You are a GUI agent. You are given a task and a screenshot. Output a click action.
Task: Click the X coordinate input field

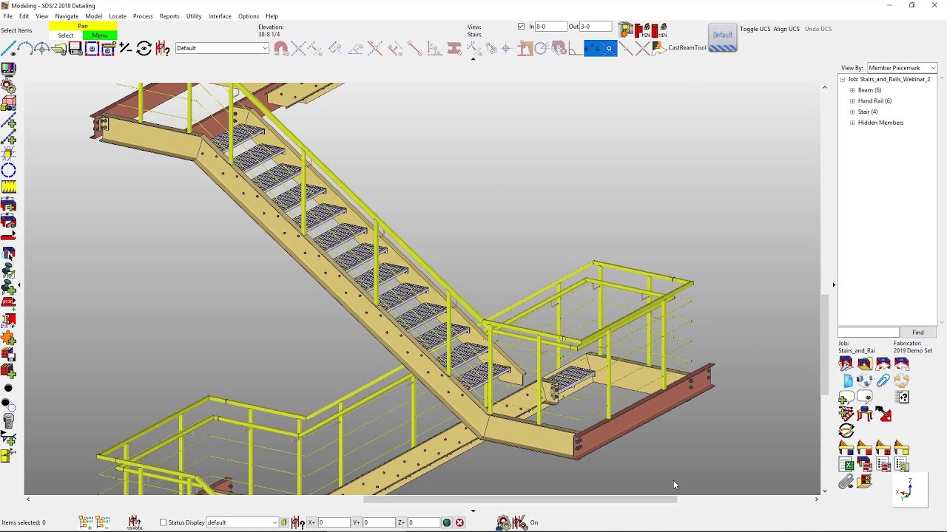(x=334, y=522)
